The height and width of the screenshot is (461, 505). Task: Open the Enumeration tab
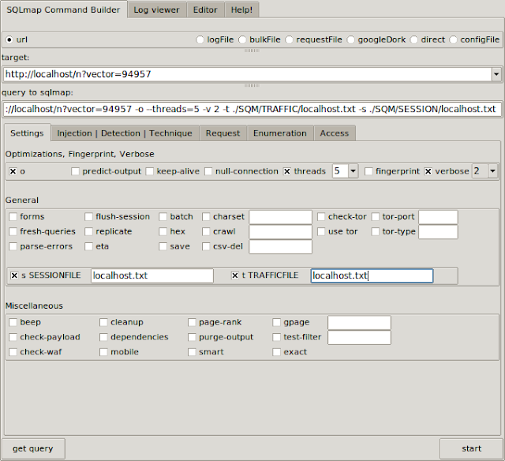coord(280,133)
